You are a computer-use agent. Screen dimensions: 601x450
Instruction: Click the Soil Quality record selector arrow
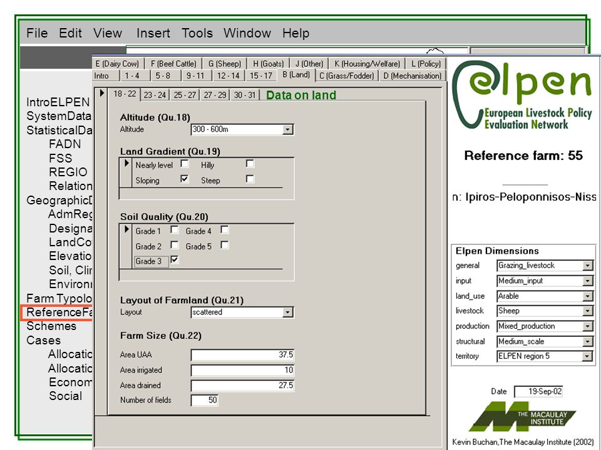pyautogui.click(x=126, y=229)
